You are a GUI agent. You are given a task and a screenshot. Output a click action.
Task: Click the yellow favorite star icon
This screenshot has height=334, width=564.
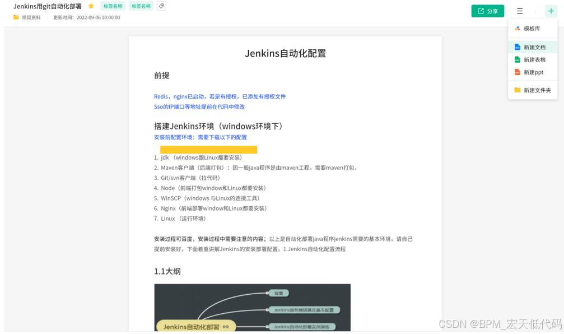point(91,6)
